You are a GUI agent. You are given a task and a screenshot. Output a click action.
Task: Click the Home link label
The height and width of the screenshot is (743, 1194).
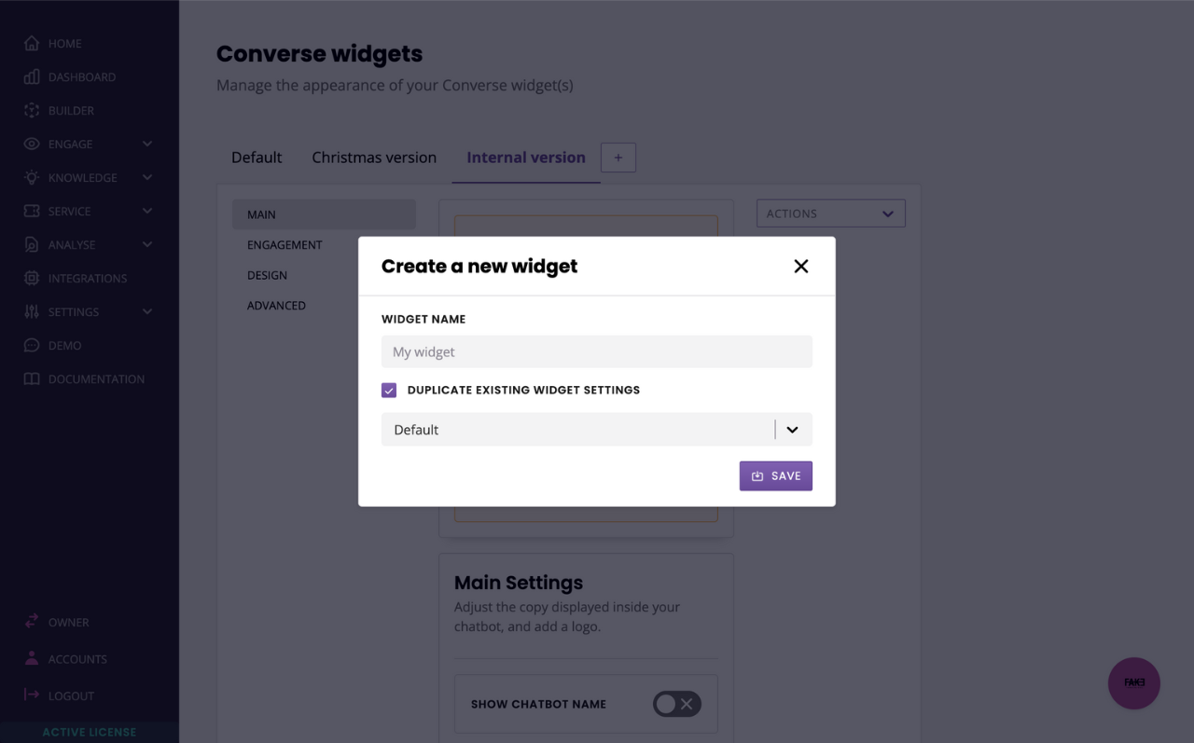pos(65,44)
